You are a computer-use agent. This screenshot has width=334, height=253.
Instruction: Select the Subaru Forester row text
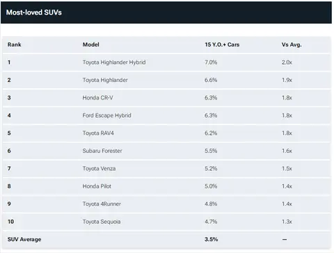tap(102, 151)
